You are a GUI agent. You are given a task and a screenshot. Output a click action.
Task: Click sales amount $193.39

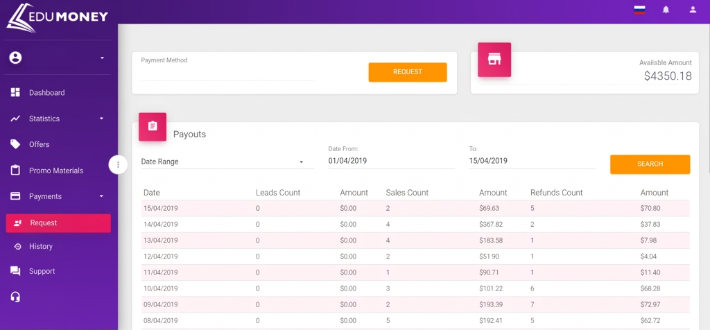pyautogui.click(x=491, y=304)
